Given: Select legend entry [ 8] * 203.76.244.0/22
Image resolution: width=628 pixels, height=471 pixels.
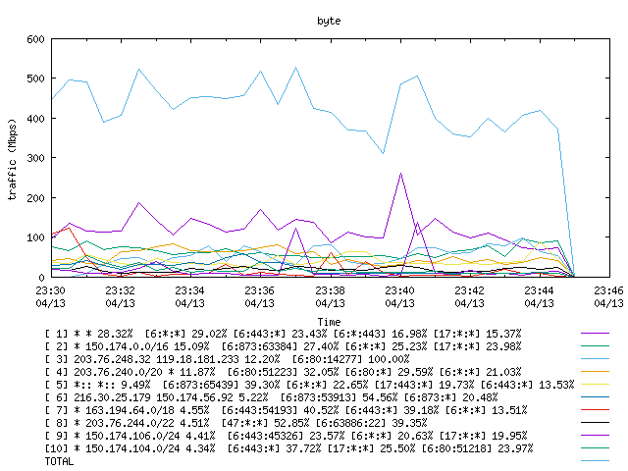Looking at the screenshot, I should pyautogui.click(x=235, y=423).
